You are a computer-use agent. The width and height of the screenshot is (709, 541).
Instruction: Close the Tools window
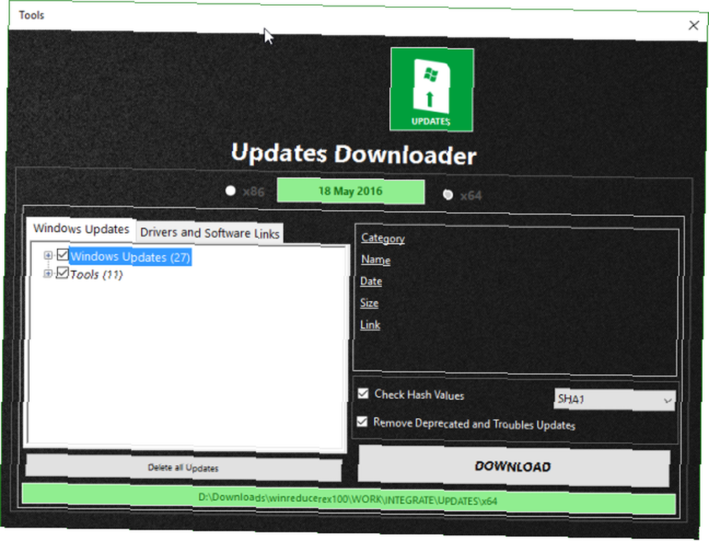click(x=693, y=26)
